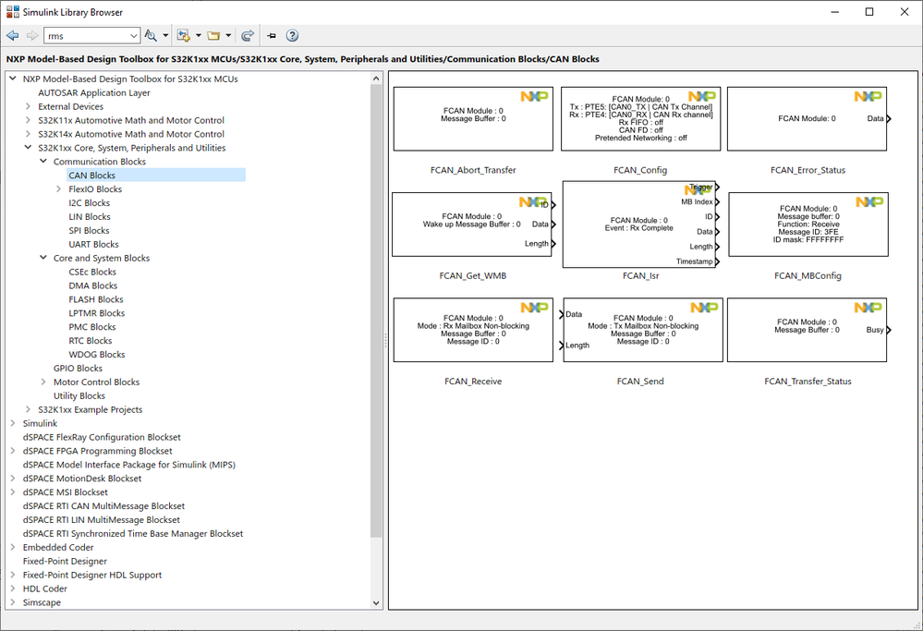Select dSPACE RTI CAN MultiMessage Blockset
The height and width of the screenshot is (631, 923).
(103, 506)
